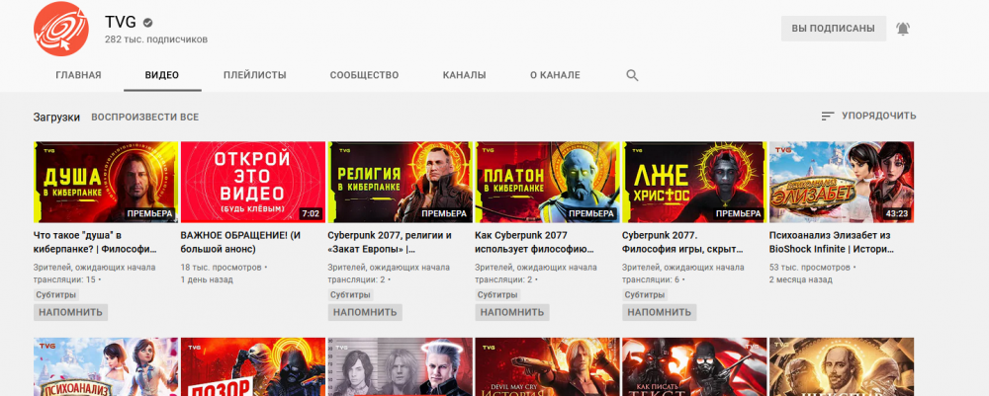Switch to the ПЛЕЙЛИСТЫ tab
This screenshot has height=396, width=989.
pyautogui.click(x=254, y=75)
